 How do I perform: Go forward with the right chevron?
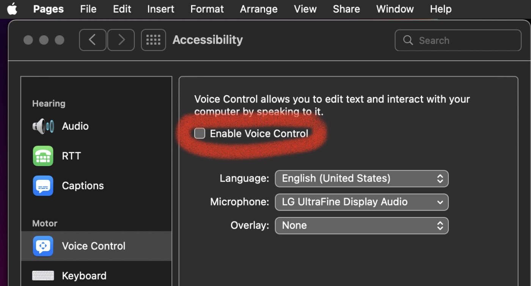click(x=121, y=40)
